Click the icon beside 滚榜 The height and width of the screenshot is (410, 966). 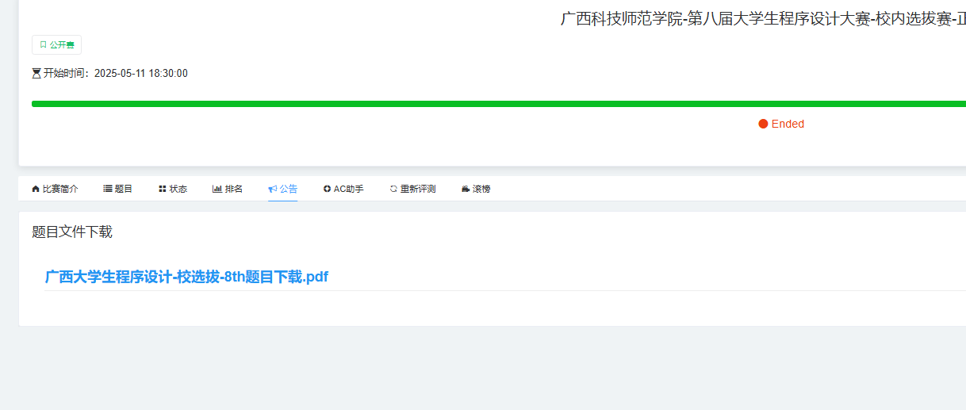pyautogui.click(x=466, y=189)
